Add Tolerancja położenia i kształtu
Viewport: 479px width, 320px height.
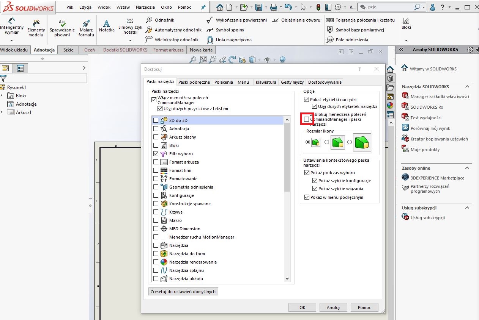coord(361,20)
